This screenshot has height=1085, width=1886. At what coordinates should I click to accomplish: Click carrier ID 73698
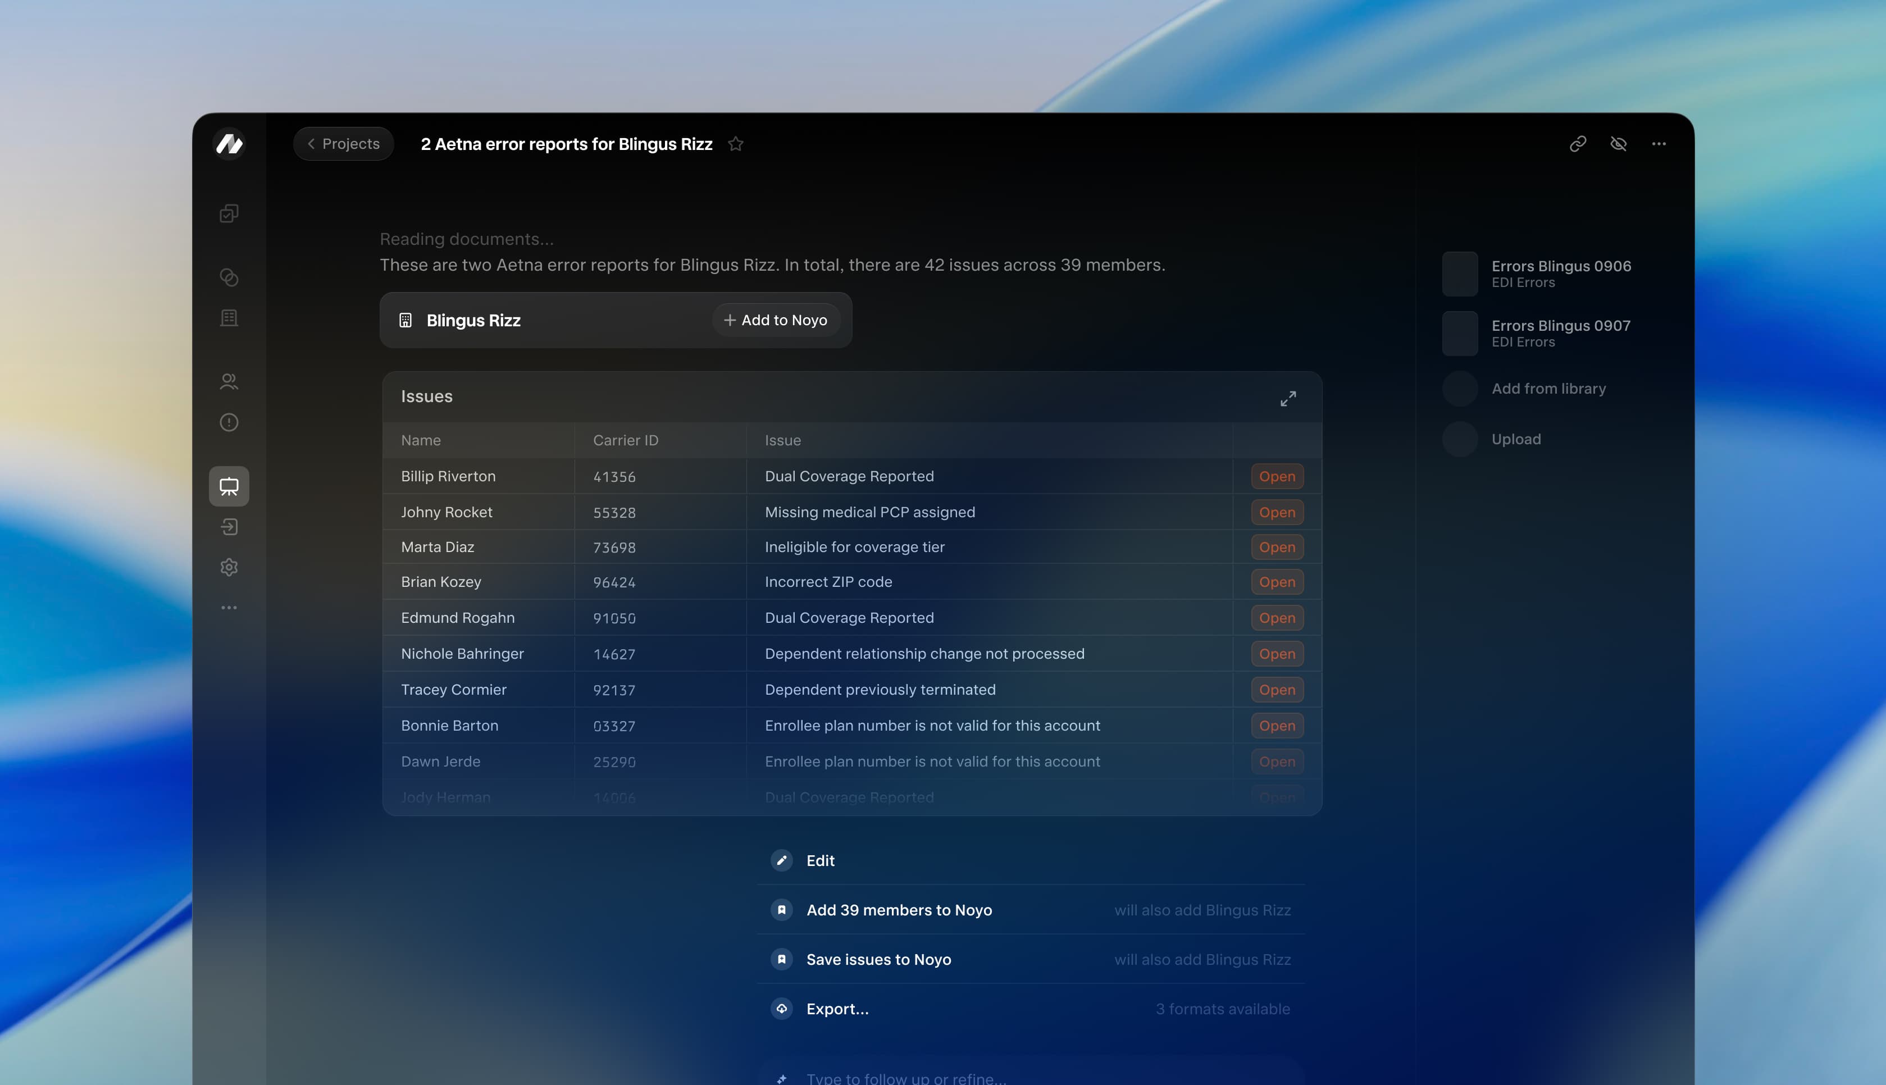[614, 548]
